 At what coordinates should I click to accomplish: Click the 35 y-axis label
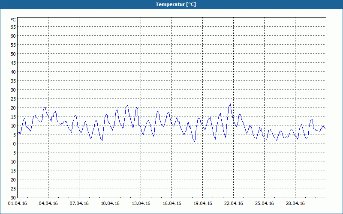pos(13,81)
